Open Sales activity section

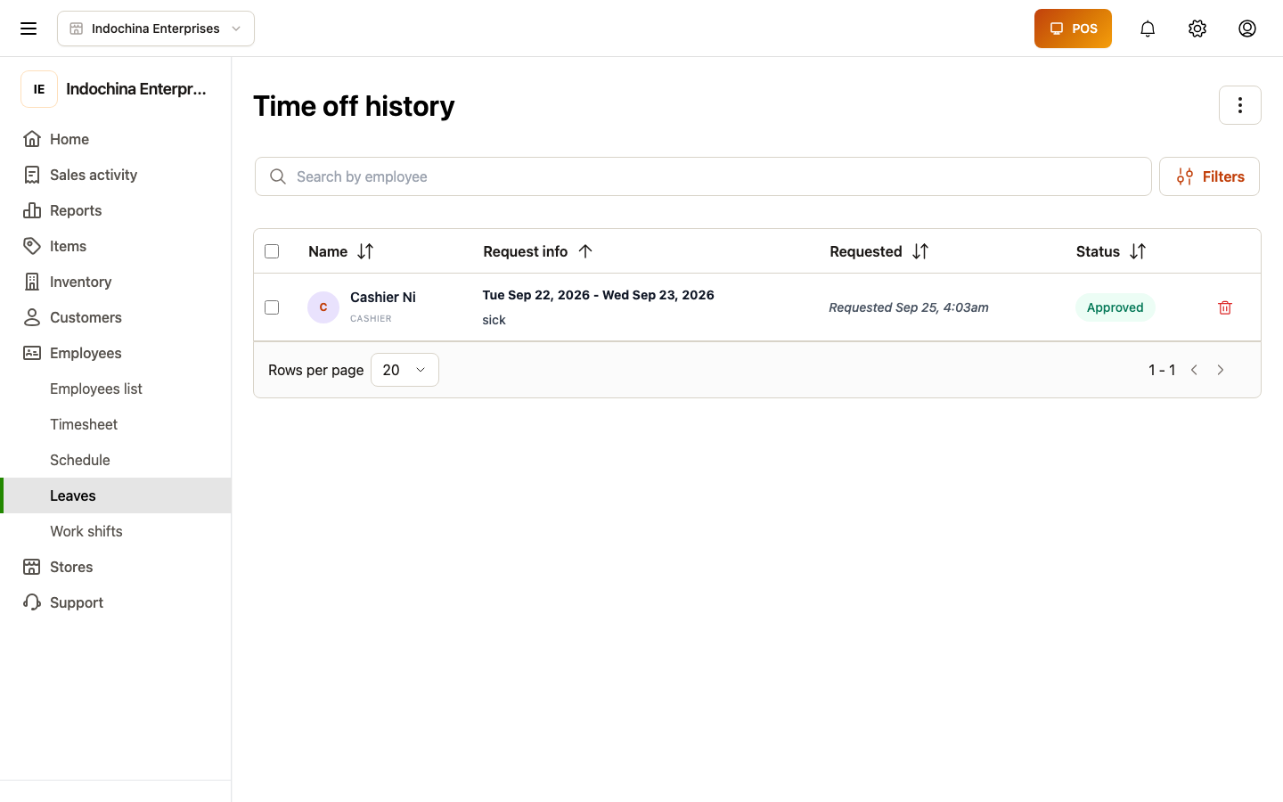point(116,175)
